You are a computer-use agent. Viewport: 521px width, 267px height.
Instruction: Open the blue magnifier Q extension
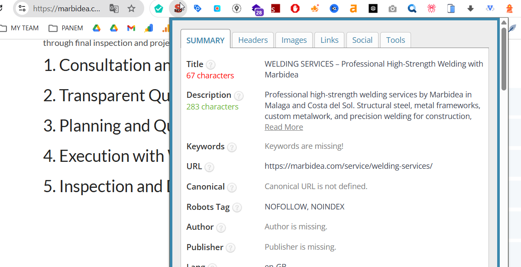(x=412, y=9)
